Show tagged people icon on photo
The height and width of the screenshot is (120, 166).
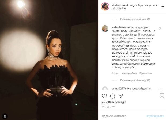pos(5,116)
